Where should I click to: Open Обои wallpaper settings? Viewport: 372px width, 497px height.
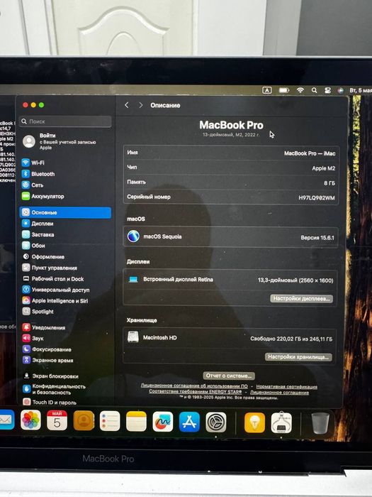38,246
